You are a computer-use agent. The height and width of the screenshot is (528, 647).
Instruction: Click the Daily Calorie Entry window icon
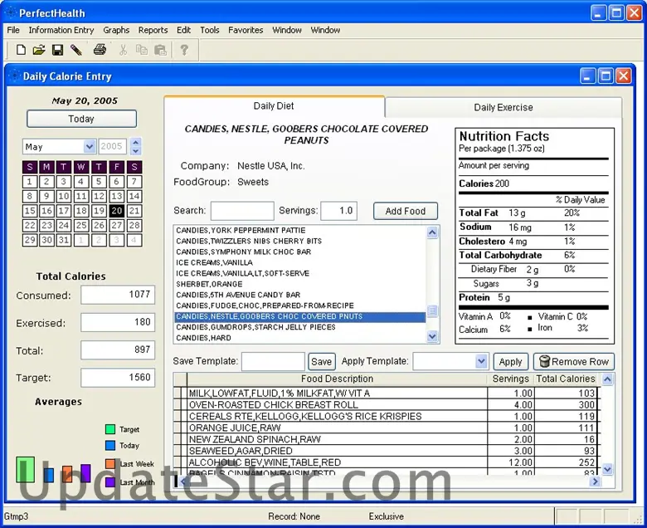click(14, 76)
